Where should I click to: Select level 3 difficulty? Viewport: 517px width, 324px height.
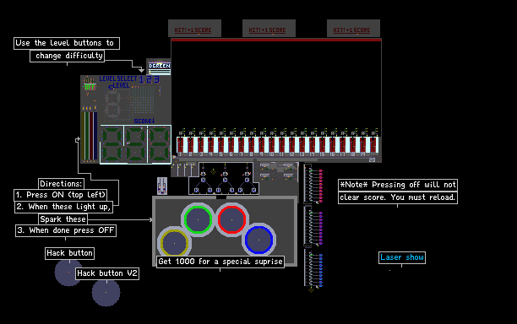(156, 79)
